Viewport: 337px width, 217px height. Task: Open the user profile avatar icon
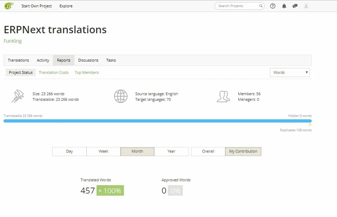306,6
